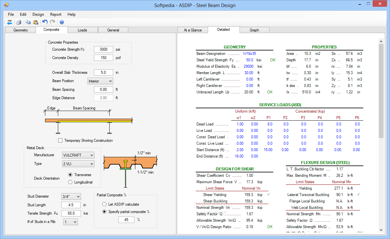Viewport: 390px width, 239px height.
Task: Select the Composite tab
Action: [x=51, y=30]
